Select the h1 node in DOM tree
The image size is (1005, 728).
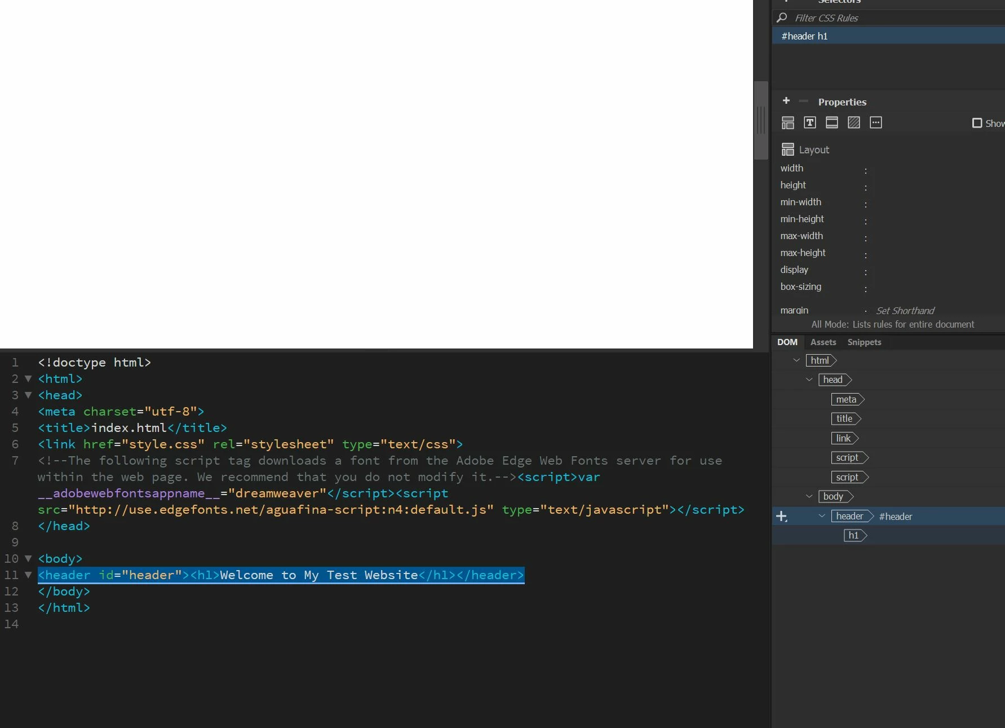[x=855, y=535]
